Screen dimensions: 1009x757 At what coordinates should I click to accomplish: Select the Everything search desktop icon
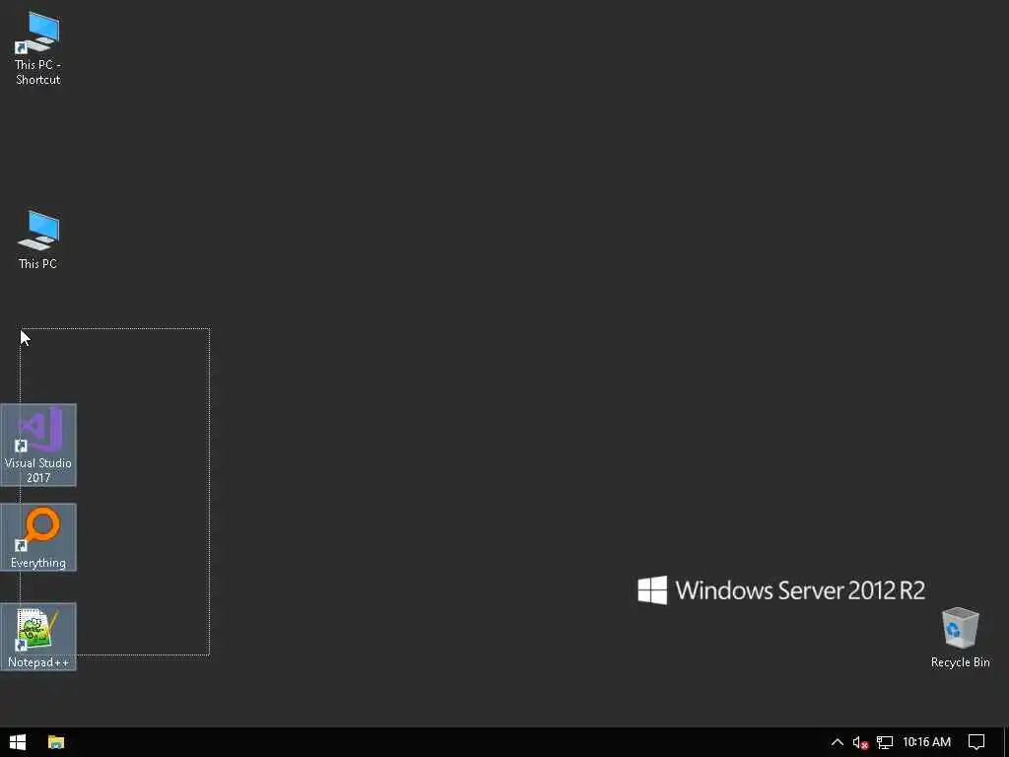click(38, 537)
